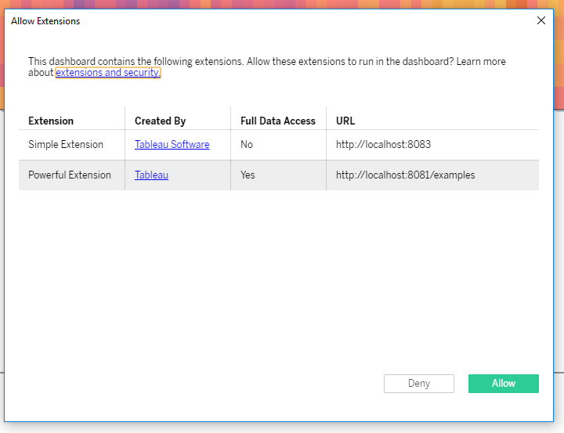Select the Powerful Extension row name

pyautogui.click(x=70, y=175)
